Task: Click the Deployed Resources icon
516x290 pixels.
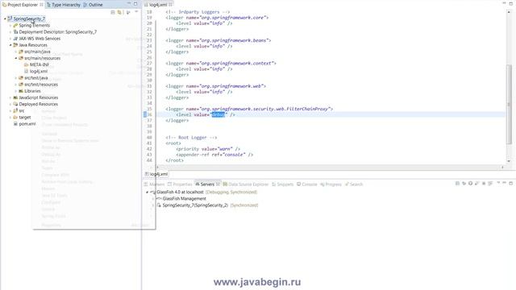Action: [15, 104]
